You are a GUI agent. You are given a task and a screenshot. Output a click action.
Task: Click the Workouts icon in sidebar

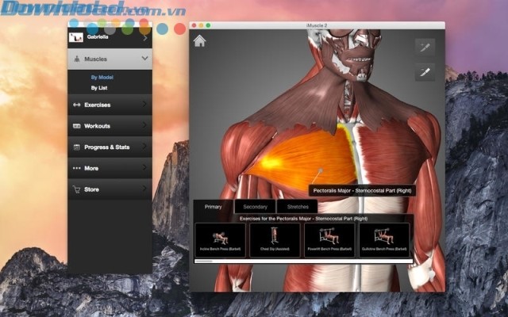pyautogui.click(x=77, y=126)
